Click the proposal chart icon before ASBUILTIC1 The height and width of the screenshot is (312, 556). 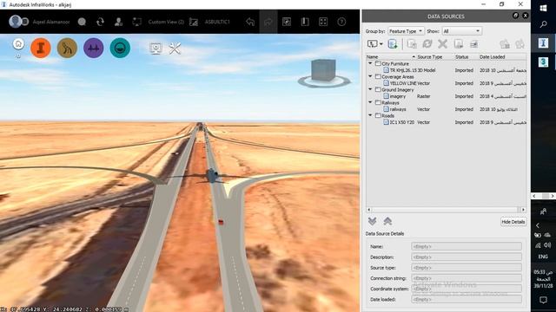194,22
